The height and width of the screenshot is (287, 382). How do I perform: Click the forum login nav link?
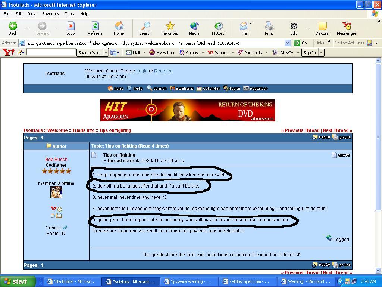point(232,88)
